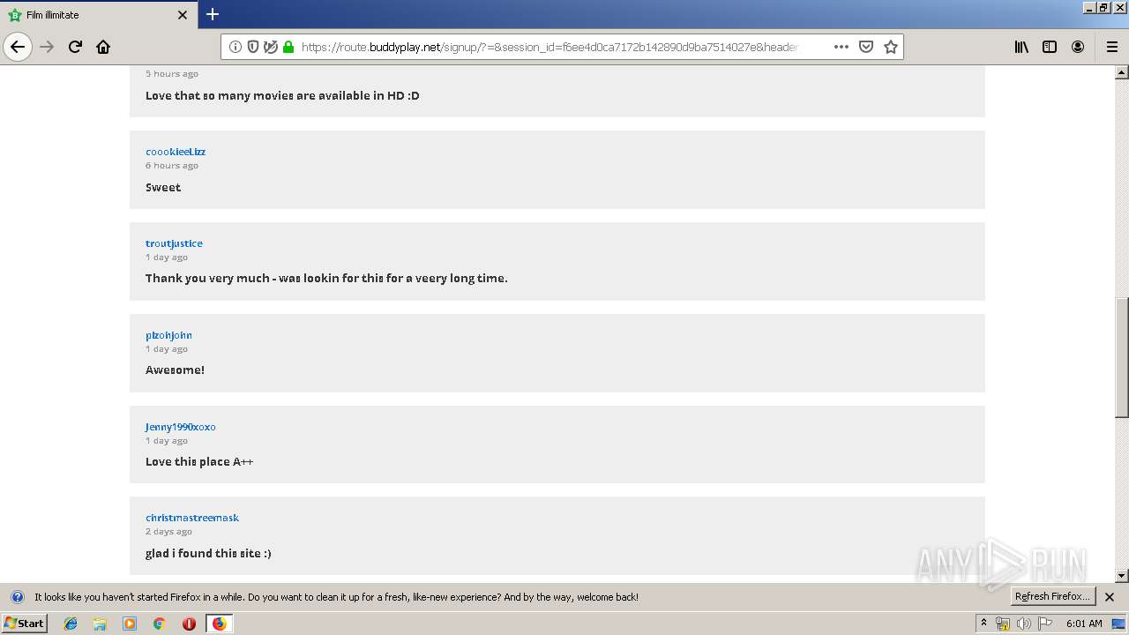Image resolution: width=1129 pixels, height=635 pixels.
Task: Open the Windows Start menu
Action: [25, 624]
